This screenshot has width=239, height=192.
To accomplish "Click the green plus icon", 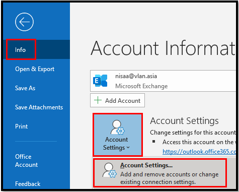I will click(98, 100).
